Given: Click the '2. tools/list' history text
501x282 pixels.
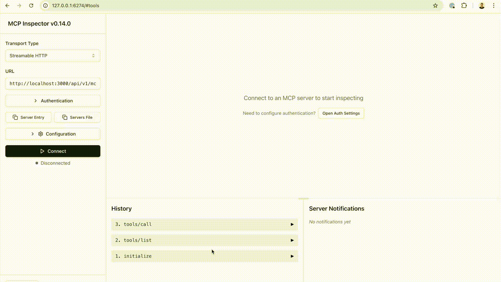Looking at the screenshot, I should pos(133,240).
